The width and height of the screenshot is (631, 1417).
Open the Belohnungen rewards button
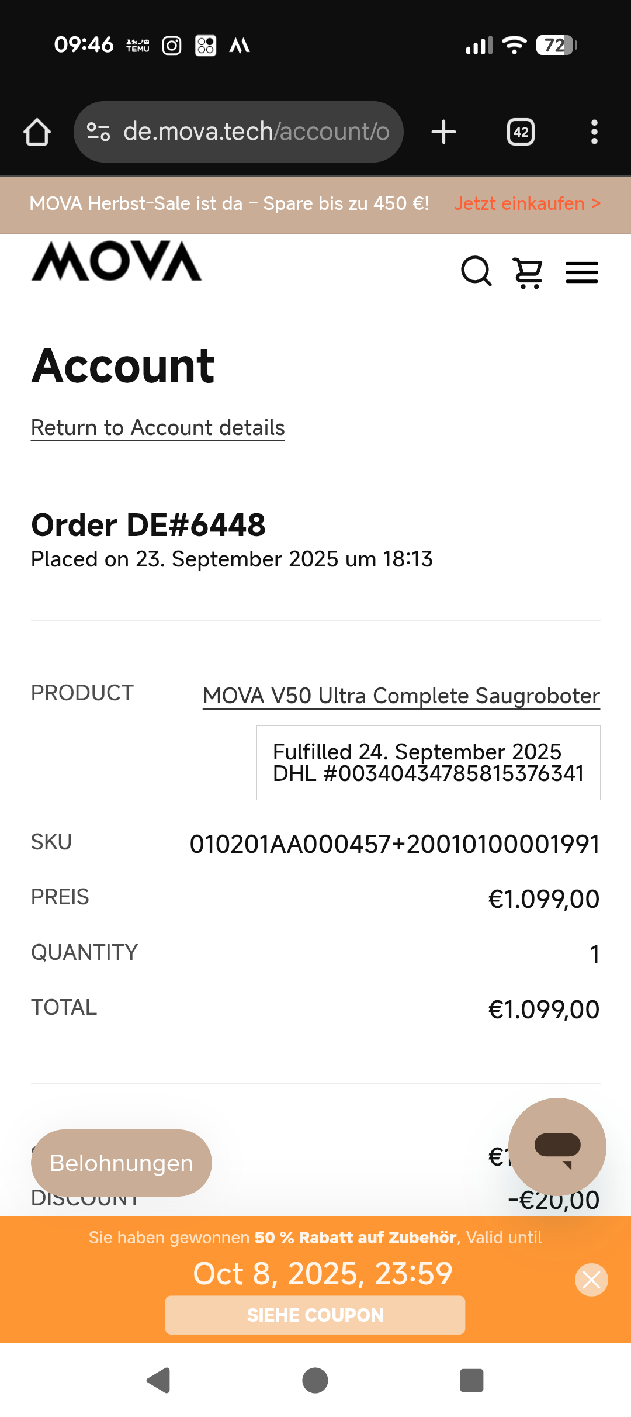click(x=122, y=1163)
